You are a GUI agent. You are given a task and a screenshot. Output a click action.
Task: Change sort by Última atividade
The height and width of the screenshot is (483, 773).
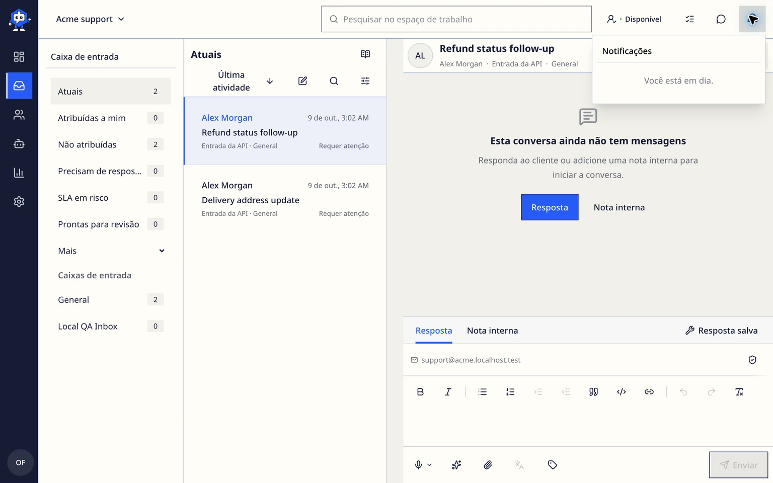231,81
